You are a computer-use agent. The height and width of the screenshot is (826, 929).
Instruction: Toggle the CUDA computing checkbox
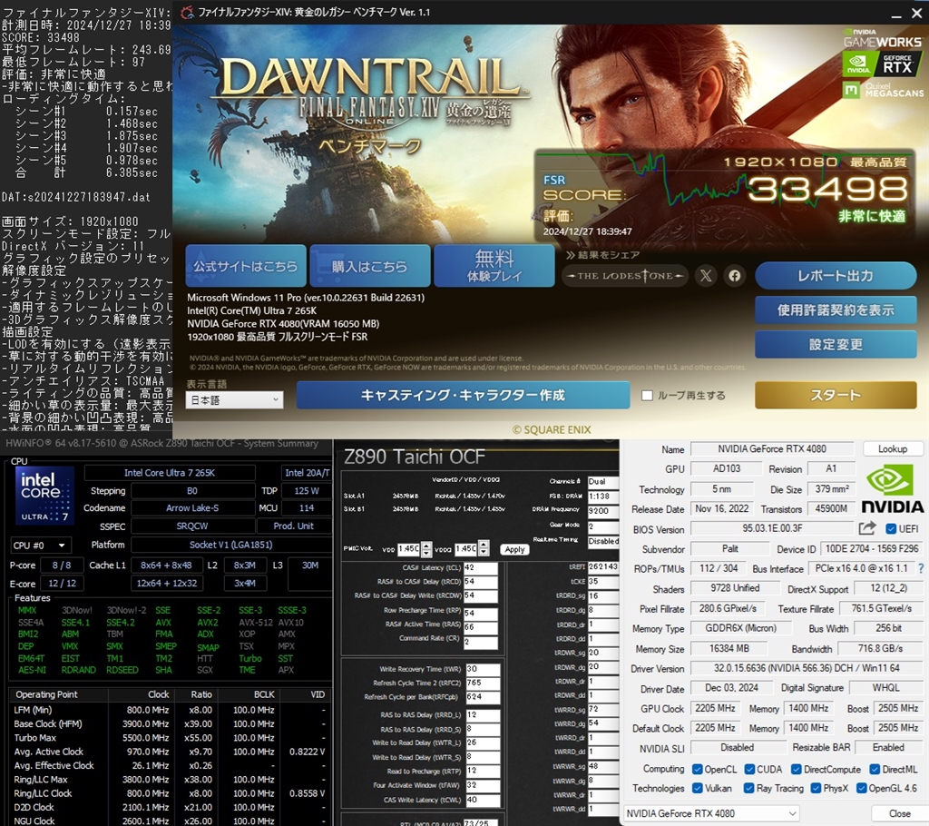tap(751, 768)
